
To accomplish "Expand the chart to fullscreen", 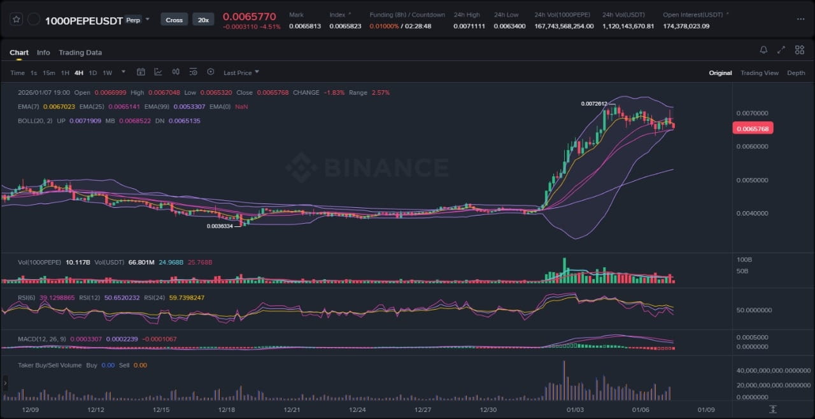I will point(781,50).
